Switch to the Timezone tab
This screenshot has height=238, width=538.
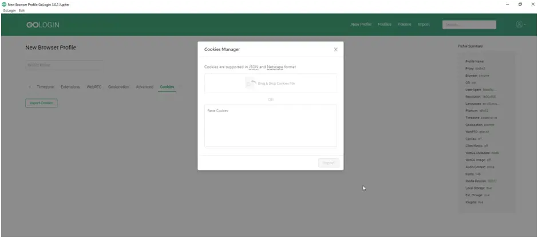tap(45, 87)
